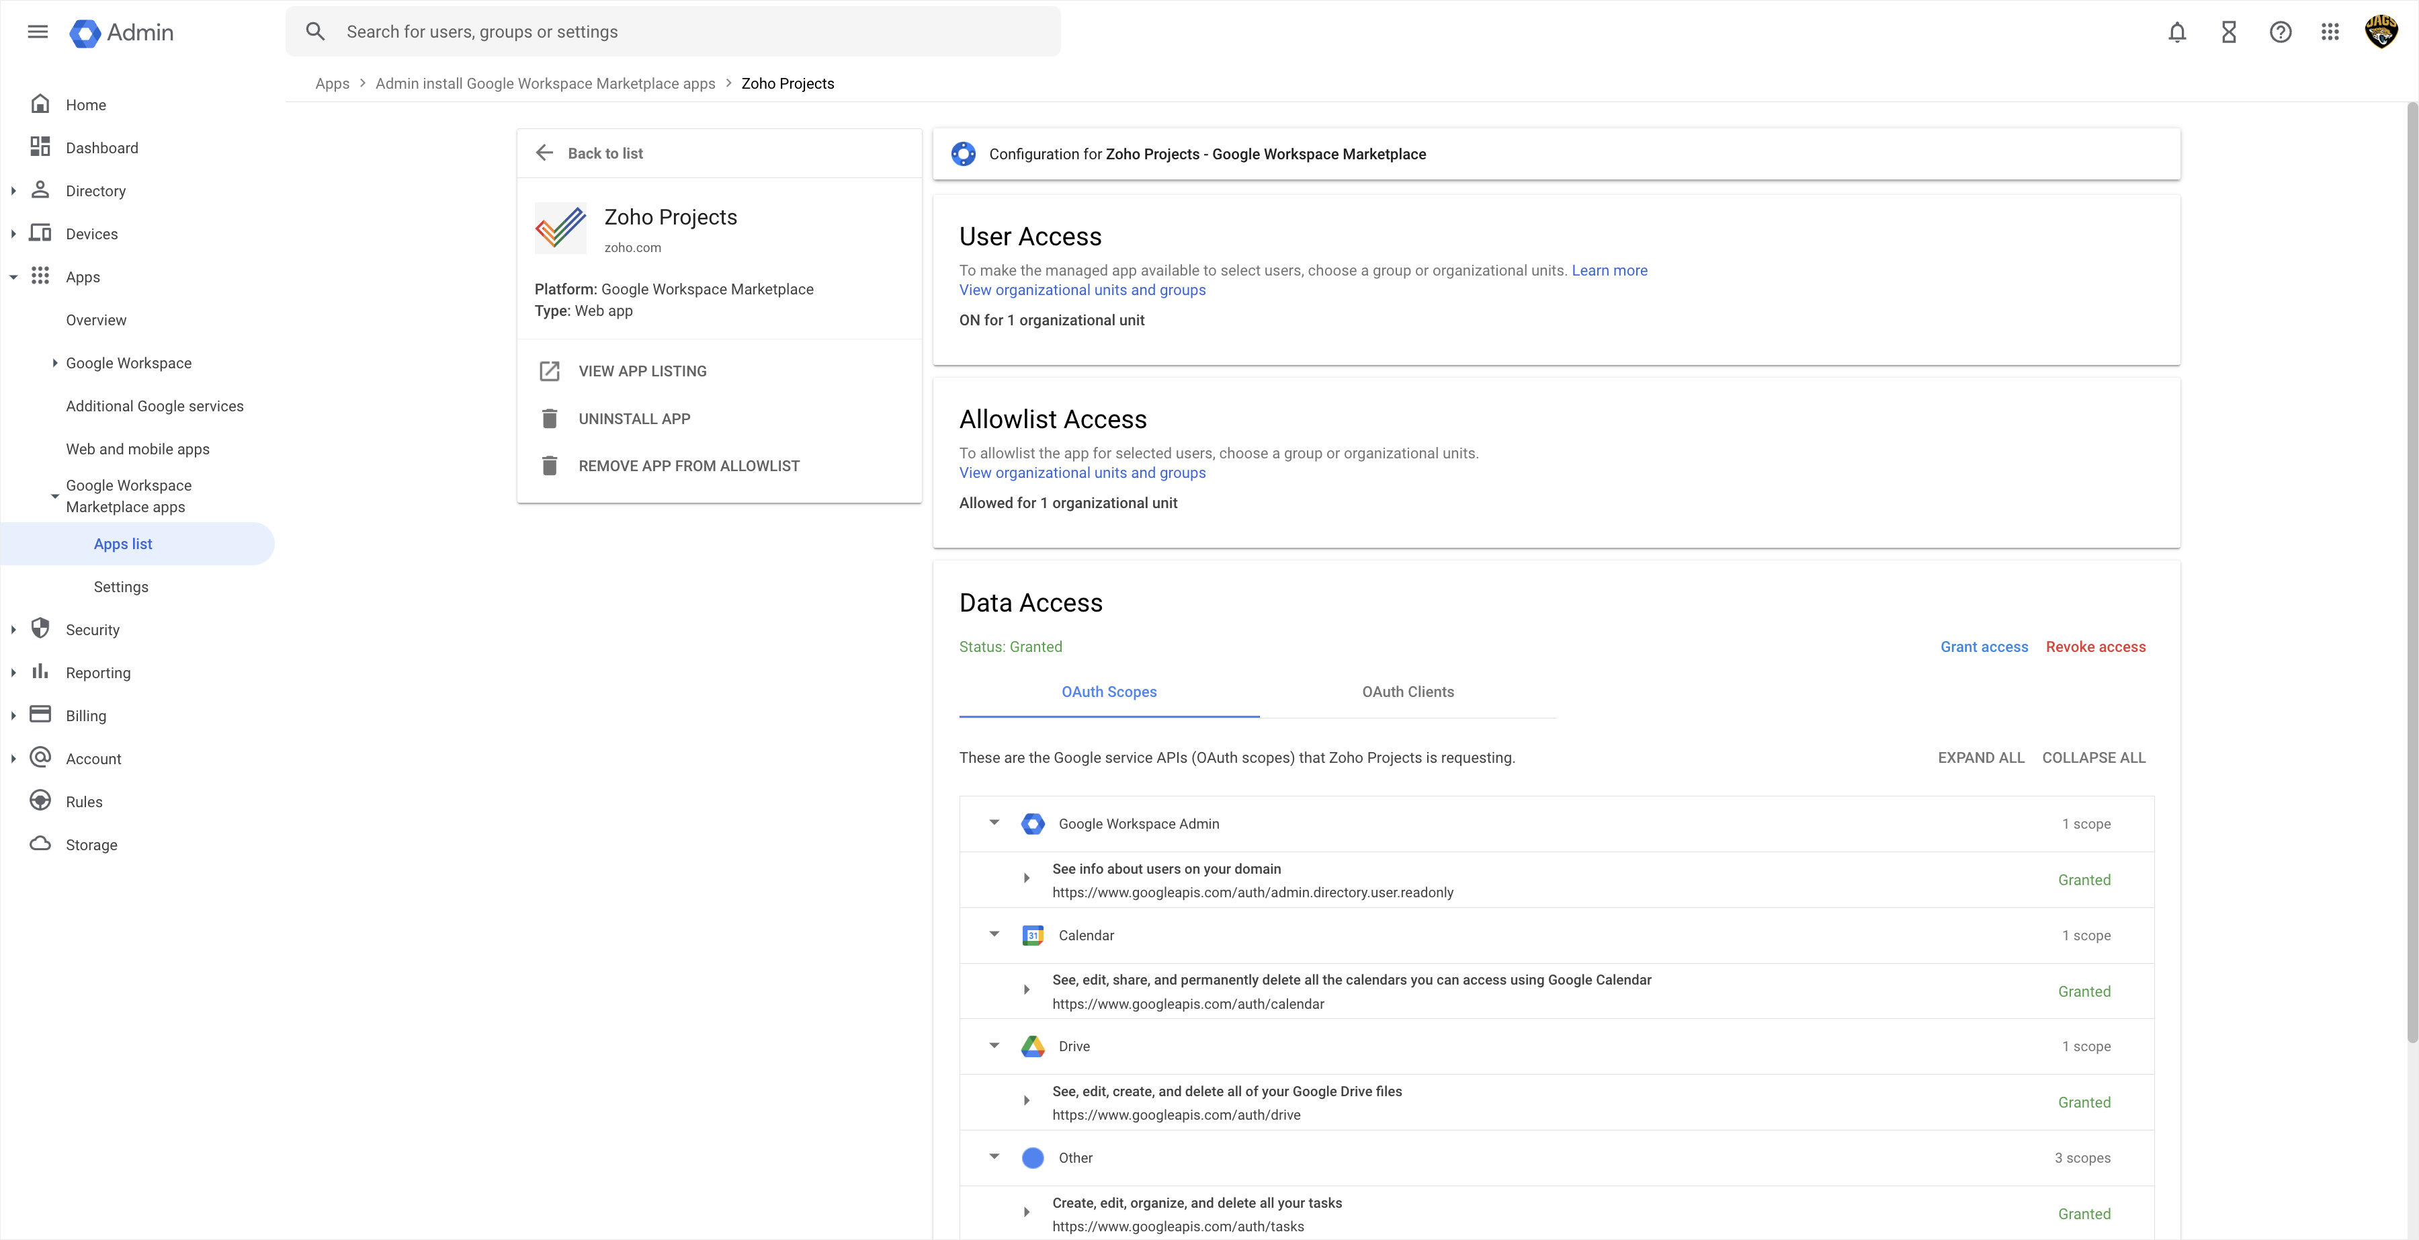Collapse the Calendar scope group
Viewport: 2419px width, 1240px height.
(x=994, y=935)
